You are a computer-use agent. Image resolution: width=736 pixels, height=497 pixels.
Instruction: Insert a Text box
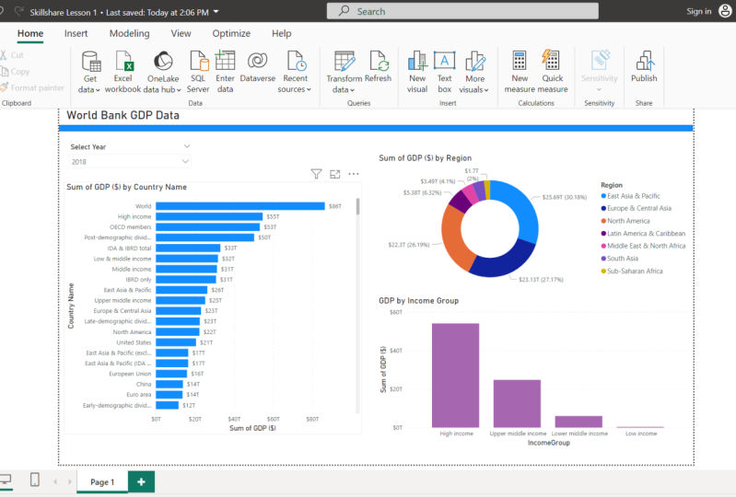(444, 72)
